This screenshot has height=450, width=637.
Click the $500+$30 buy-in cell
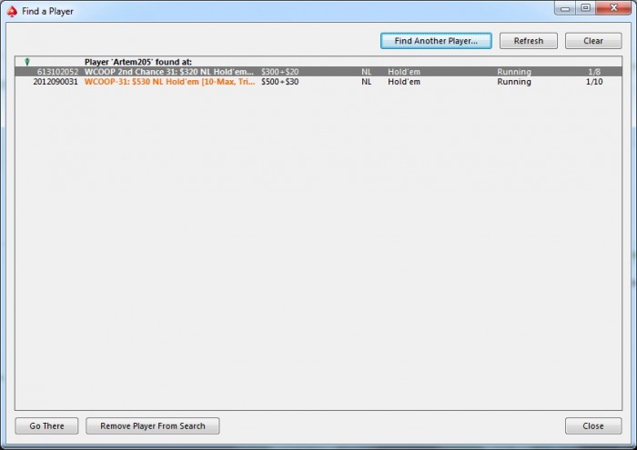click(280, 82)
